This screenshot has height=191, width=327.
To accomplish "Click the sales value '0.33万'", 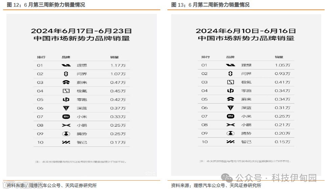I will 118,117.
